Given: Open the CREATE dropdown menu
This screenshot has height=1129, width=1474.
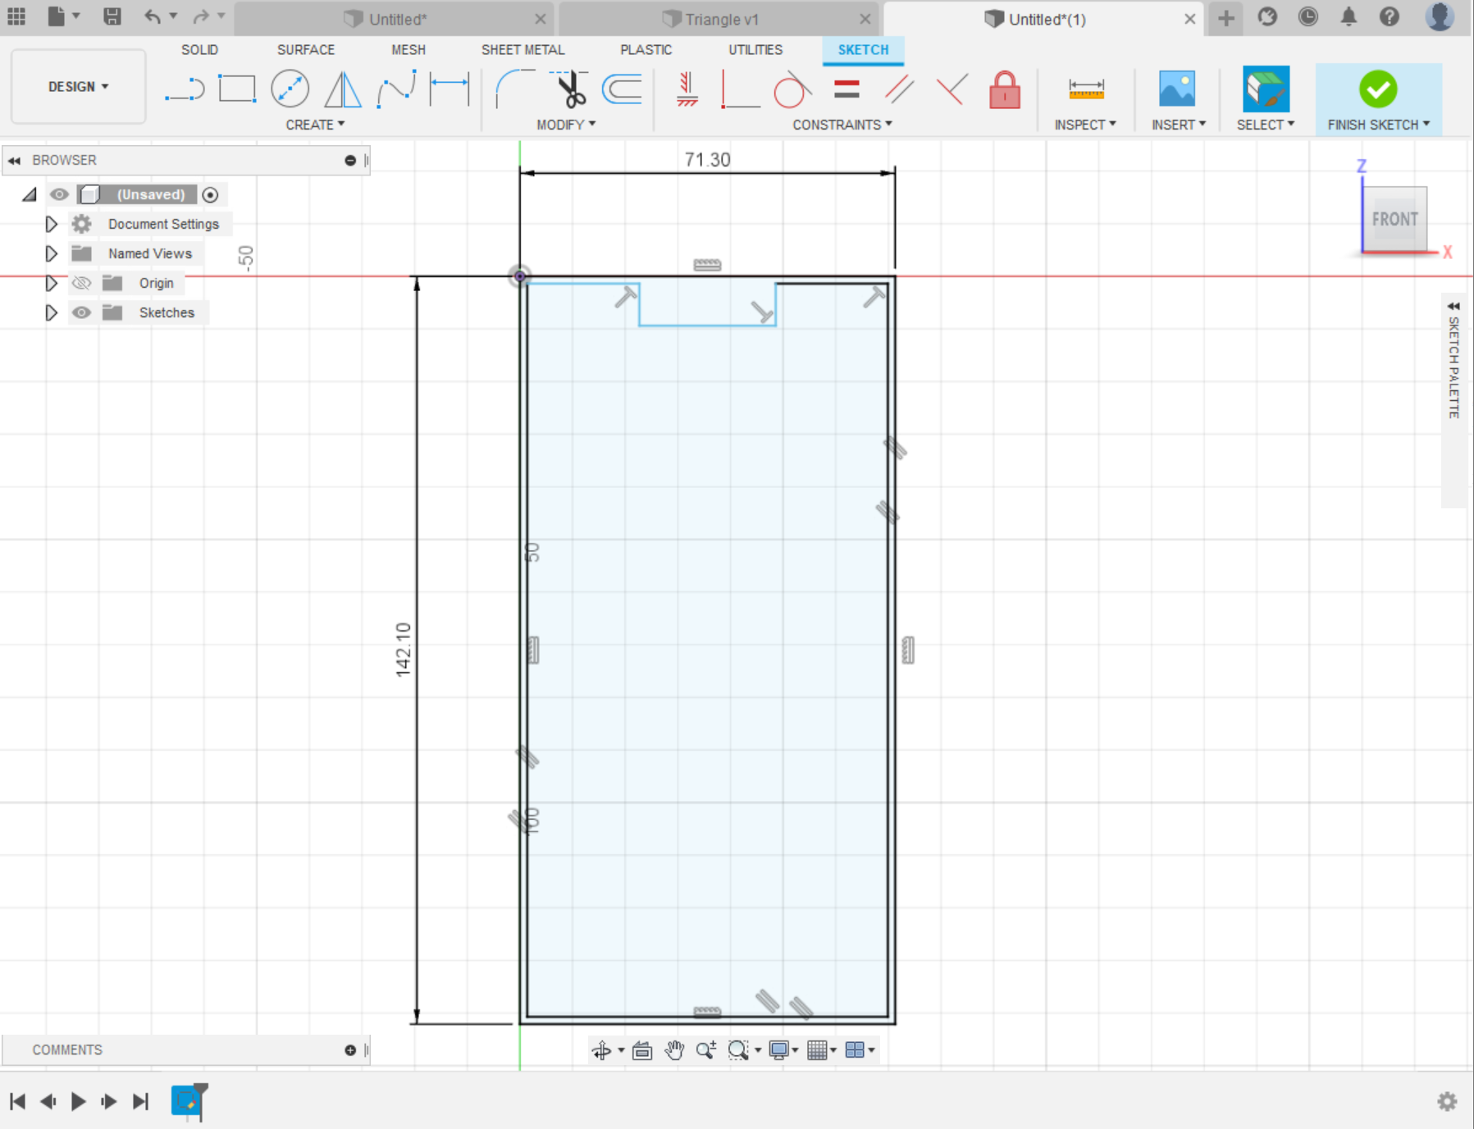Looking at the screenshot, I should click(315, 125).
